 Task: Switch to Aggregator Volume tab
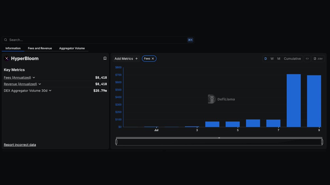[x=72, y=48]
